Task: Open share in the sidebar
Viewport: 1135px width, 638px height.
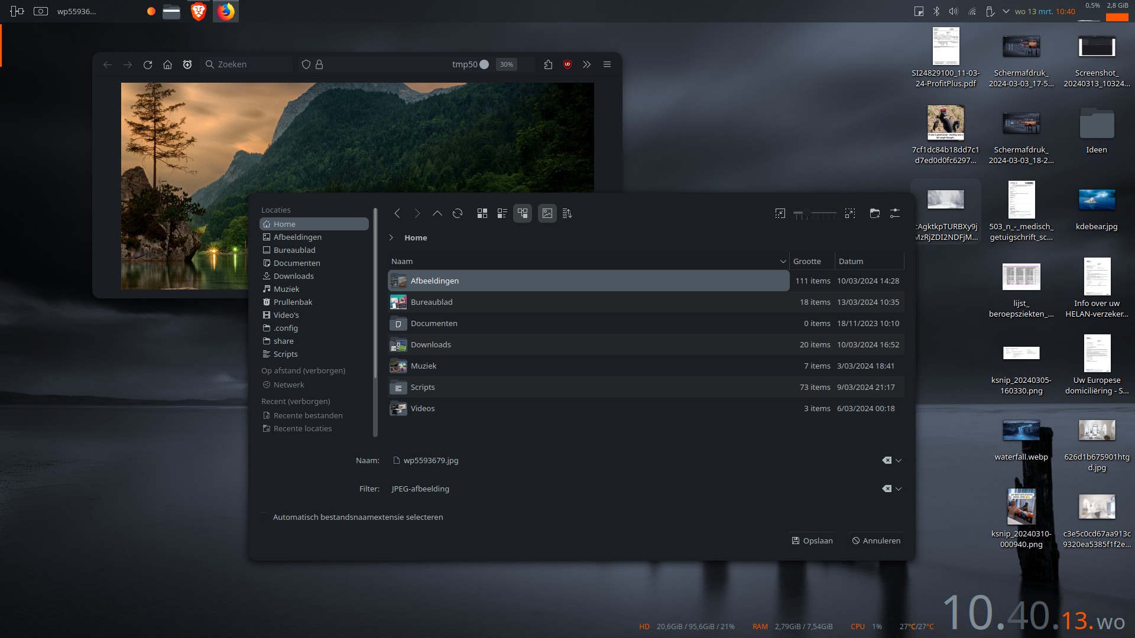Action: coord(314,341)
